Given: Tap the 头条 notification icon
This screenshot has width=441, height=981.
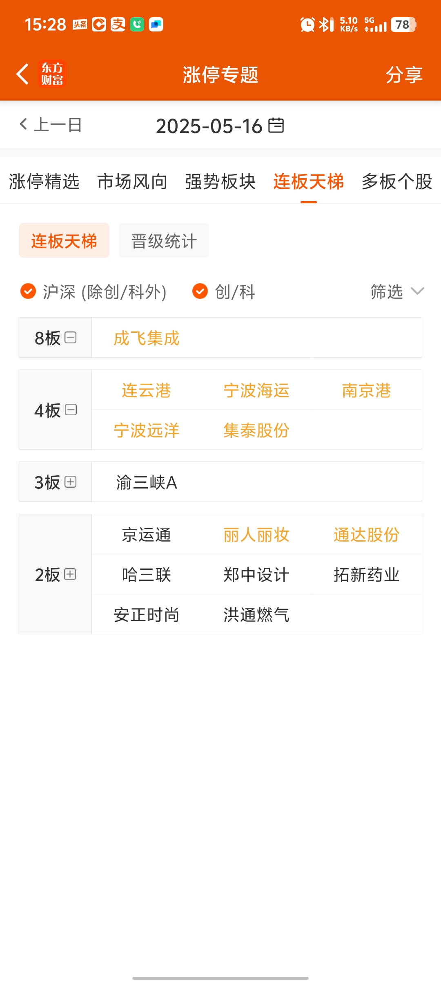Looking at the screenshot, I should pos(80,25).
